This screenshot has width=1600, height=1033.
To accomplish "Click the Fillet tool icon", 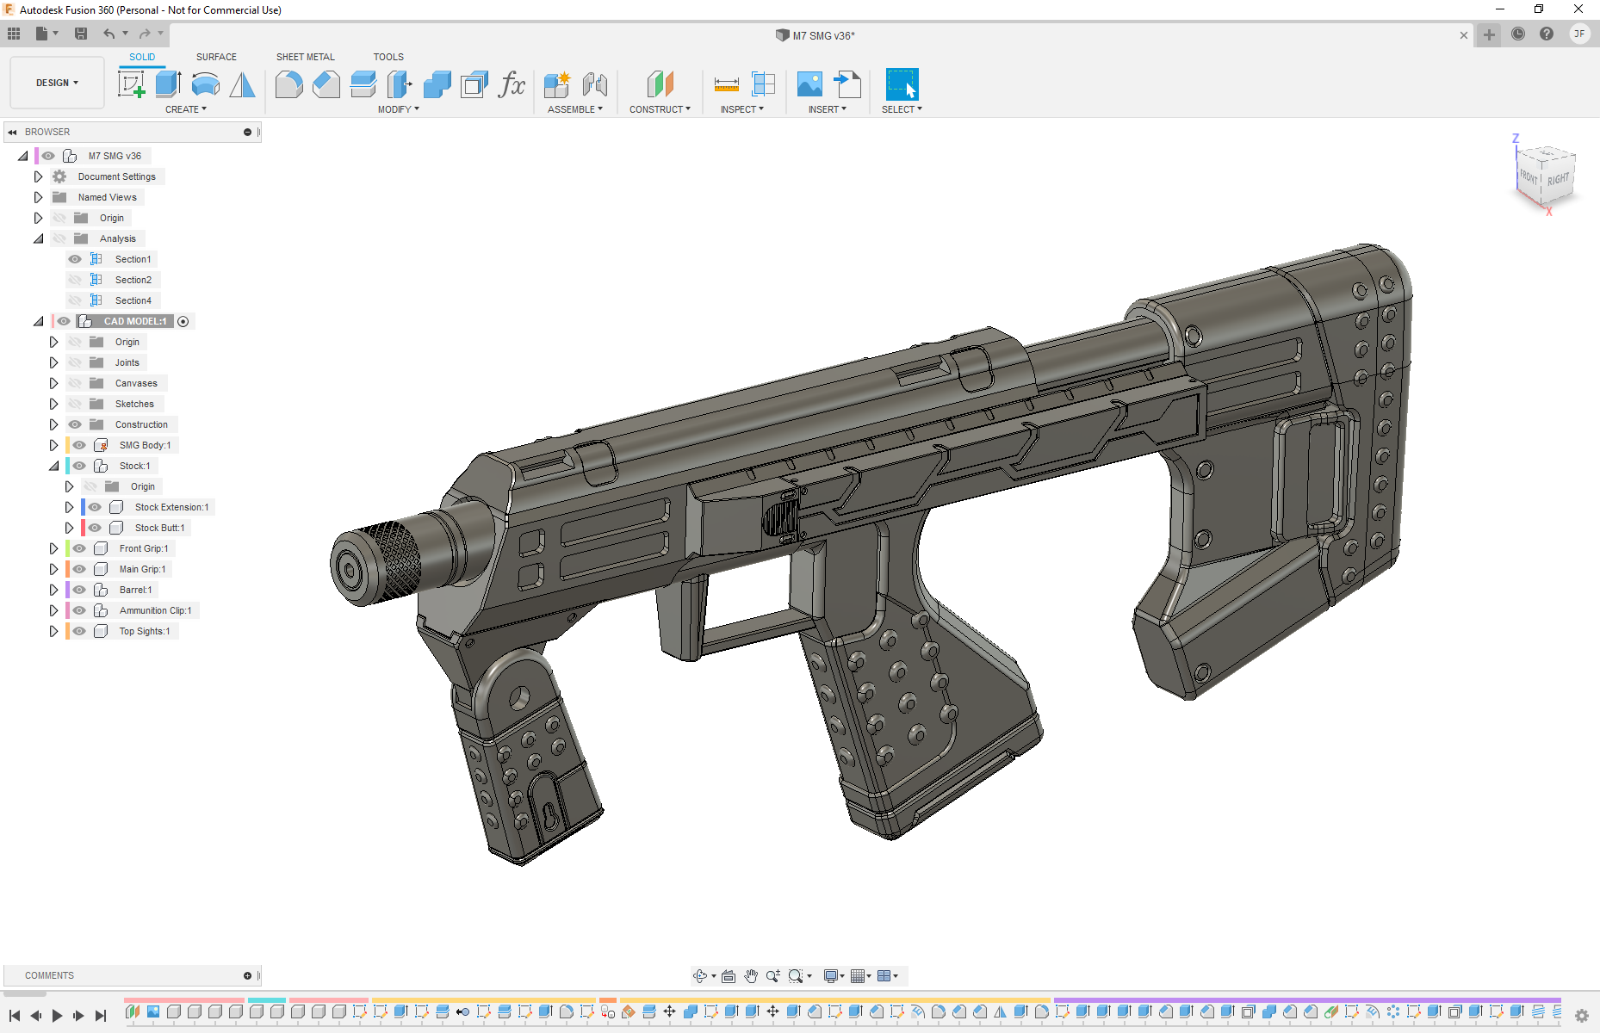I will pos(288,84).
